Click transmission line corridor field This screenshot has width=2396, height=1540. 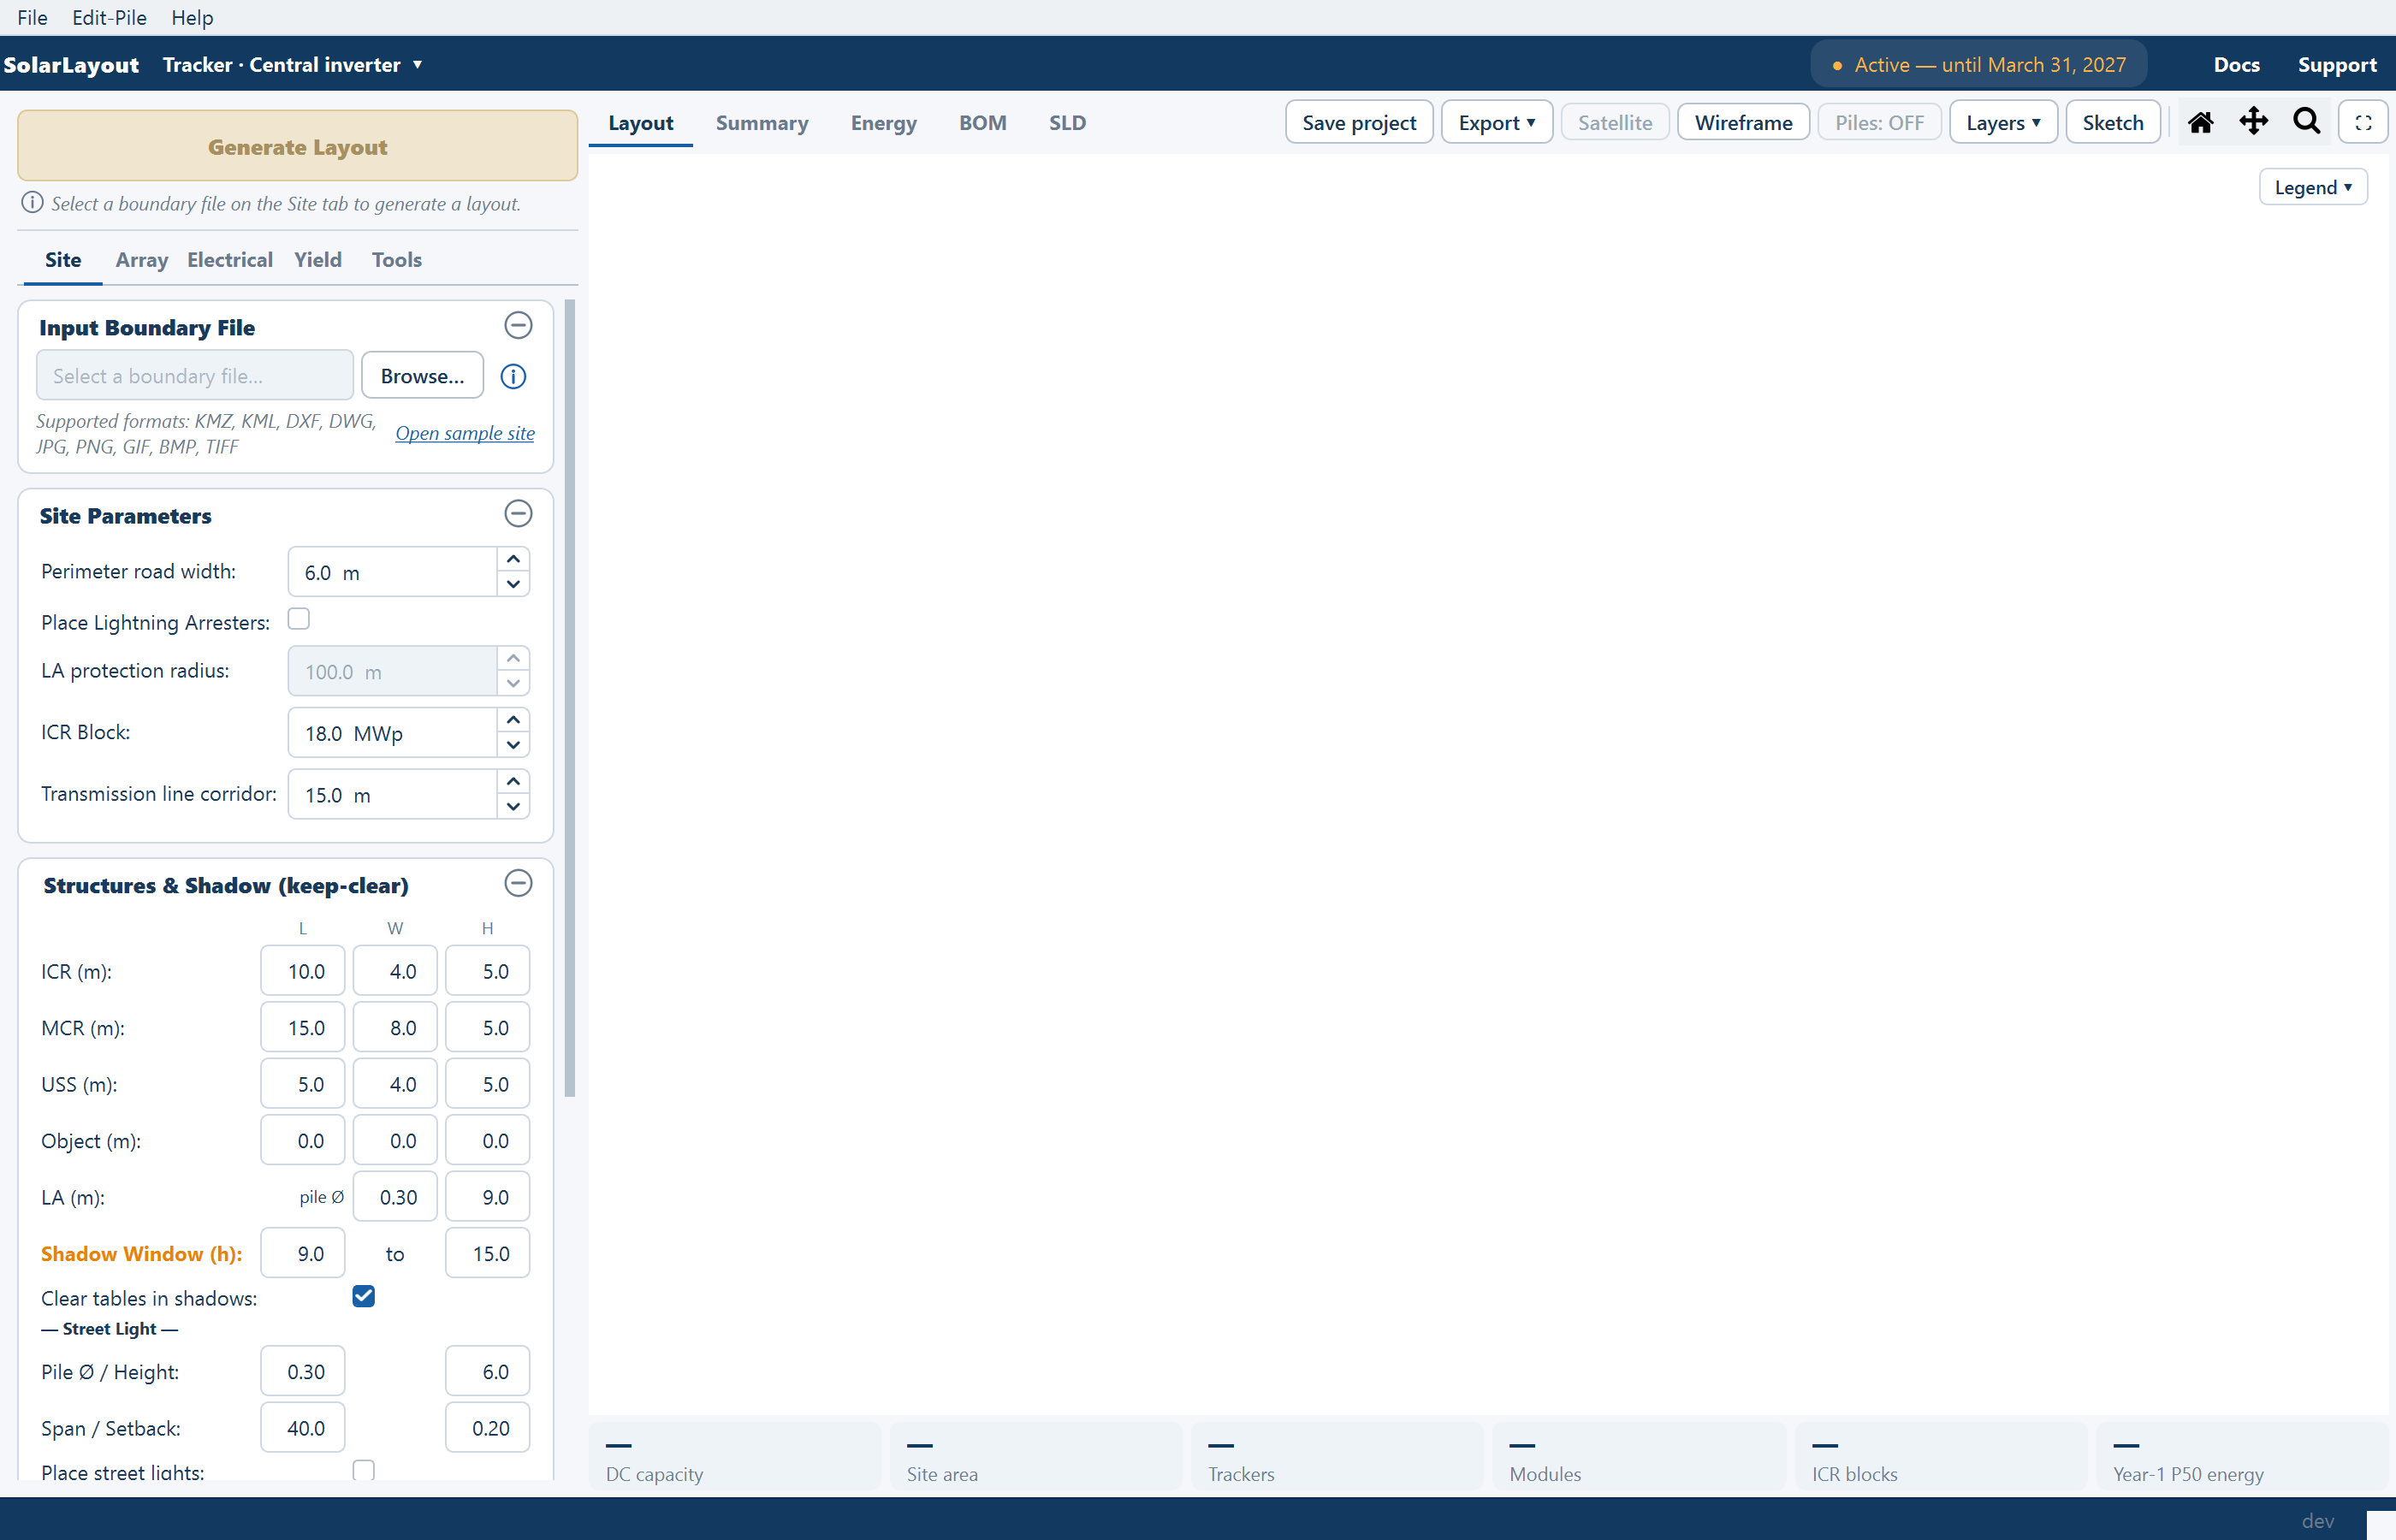click(x=392, y=794)
